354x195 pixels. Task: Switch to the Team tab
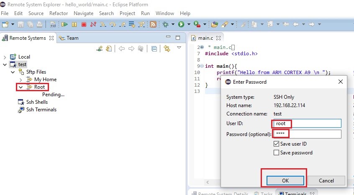69,38
